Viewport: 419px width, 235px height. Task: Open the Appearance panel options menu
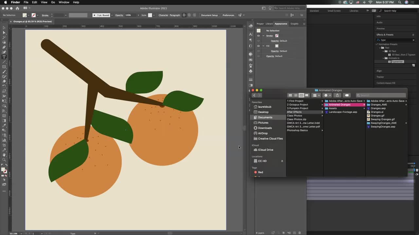pyautogui.click(x=304, y=23)
